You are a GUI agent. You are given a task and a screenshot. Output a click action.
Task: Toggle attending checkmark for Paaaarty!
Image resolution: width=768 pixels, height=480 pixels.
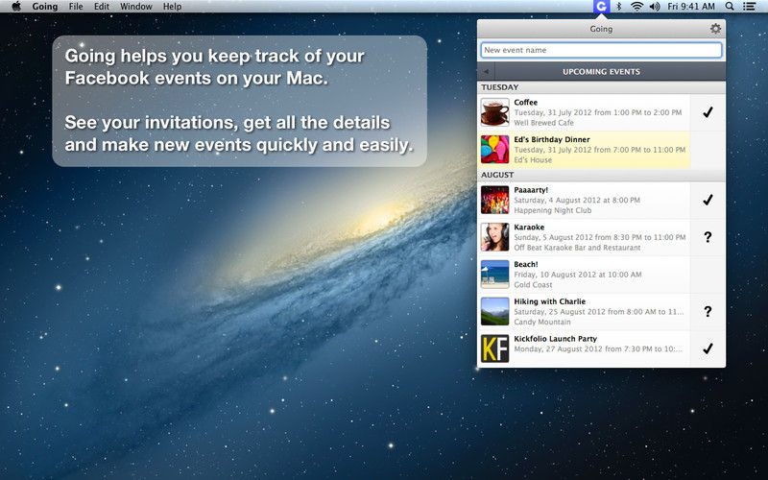click(x=708, y=200)
